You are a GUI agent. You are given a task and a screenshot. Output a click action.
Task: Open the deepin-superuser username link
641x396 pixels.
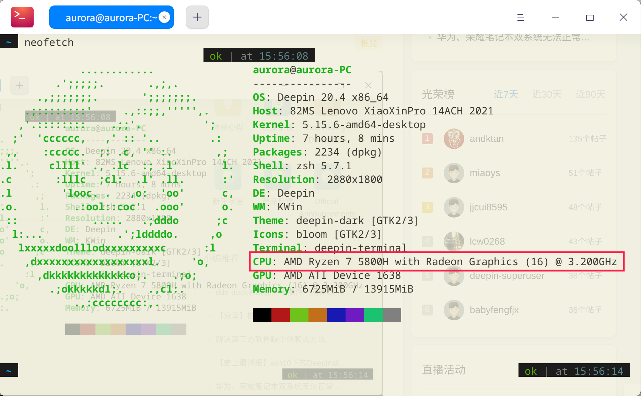coord(507,276)
